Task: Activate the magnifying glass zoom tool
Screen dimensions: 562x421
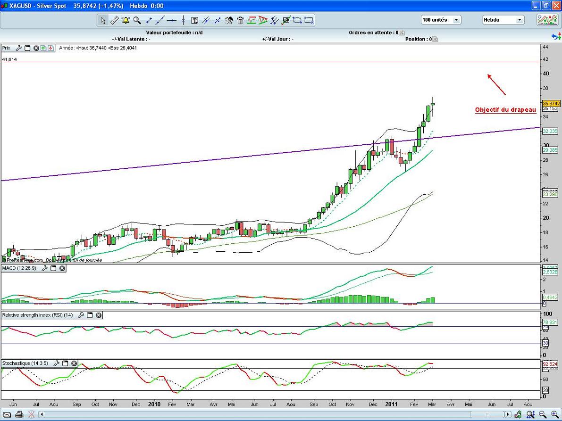Action: click(x=137, y=20)
